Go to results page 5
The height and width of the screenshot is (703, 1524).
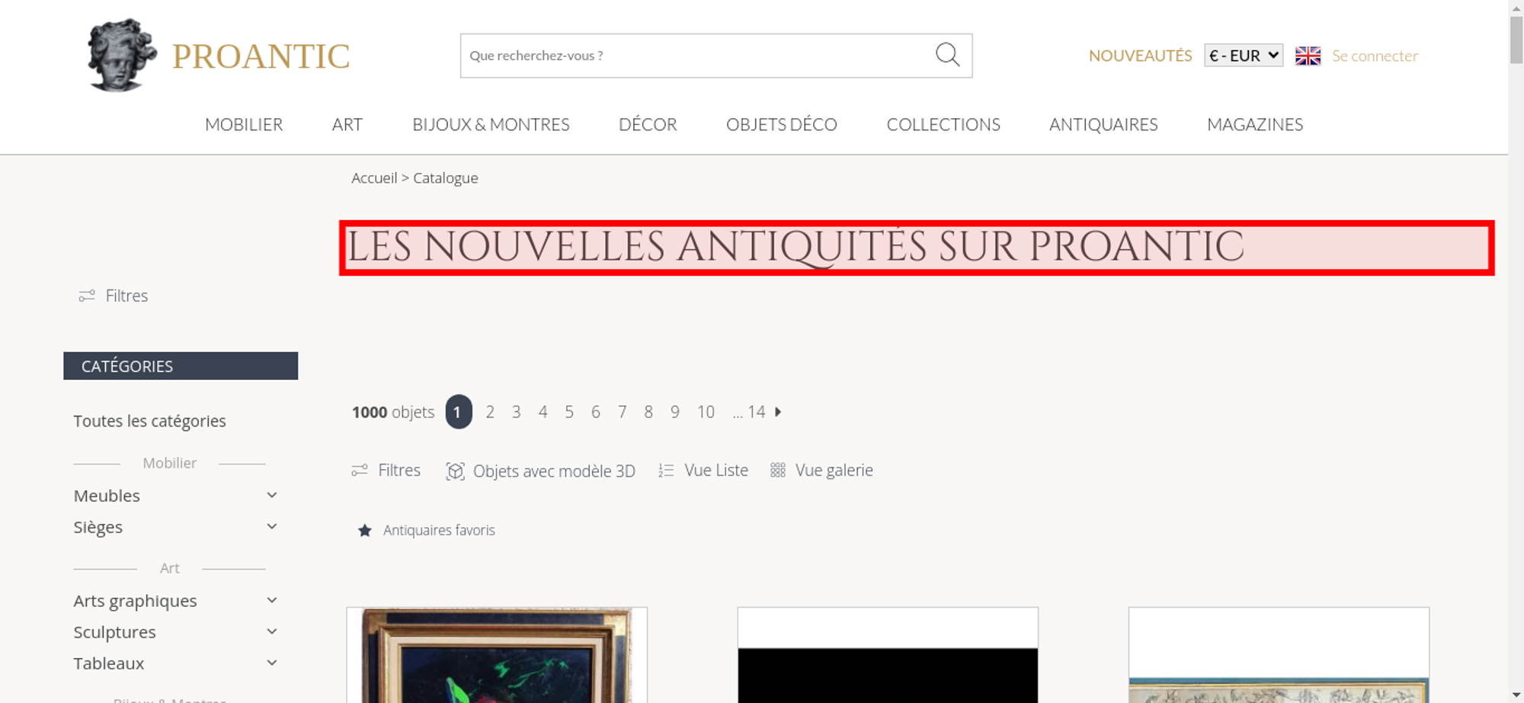click(x=569, y=412)
